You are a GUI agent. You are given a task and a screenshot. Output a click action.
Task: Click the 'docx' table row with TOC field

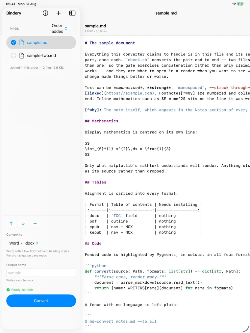point(143,216)
